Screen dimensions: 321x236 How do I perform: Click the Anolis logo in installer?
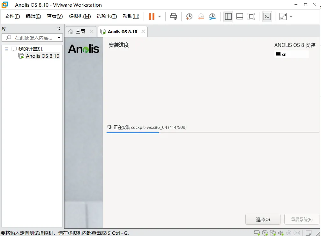84,49
